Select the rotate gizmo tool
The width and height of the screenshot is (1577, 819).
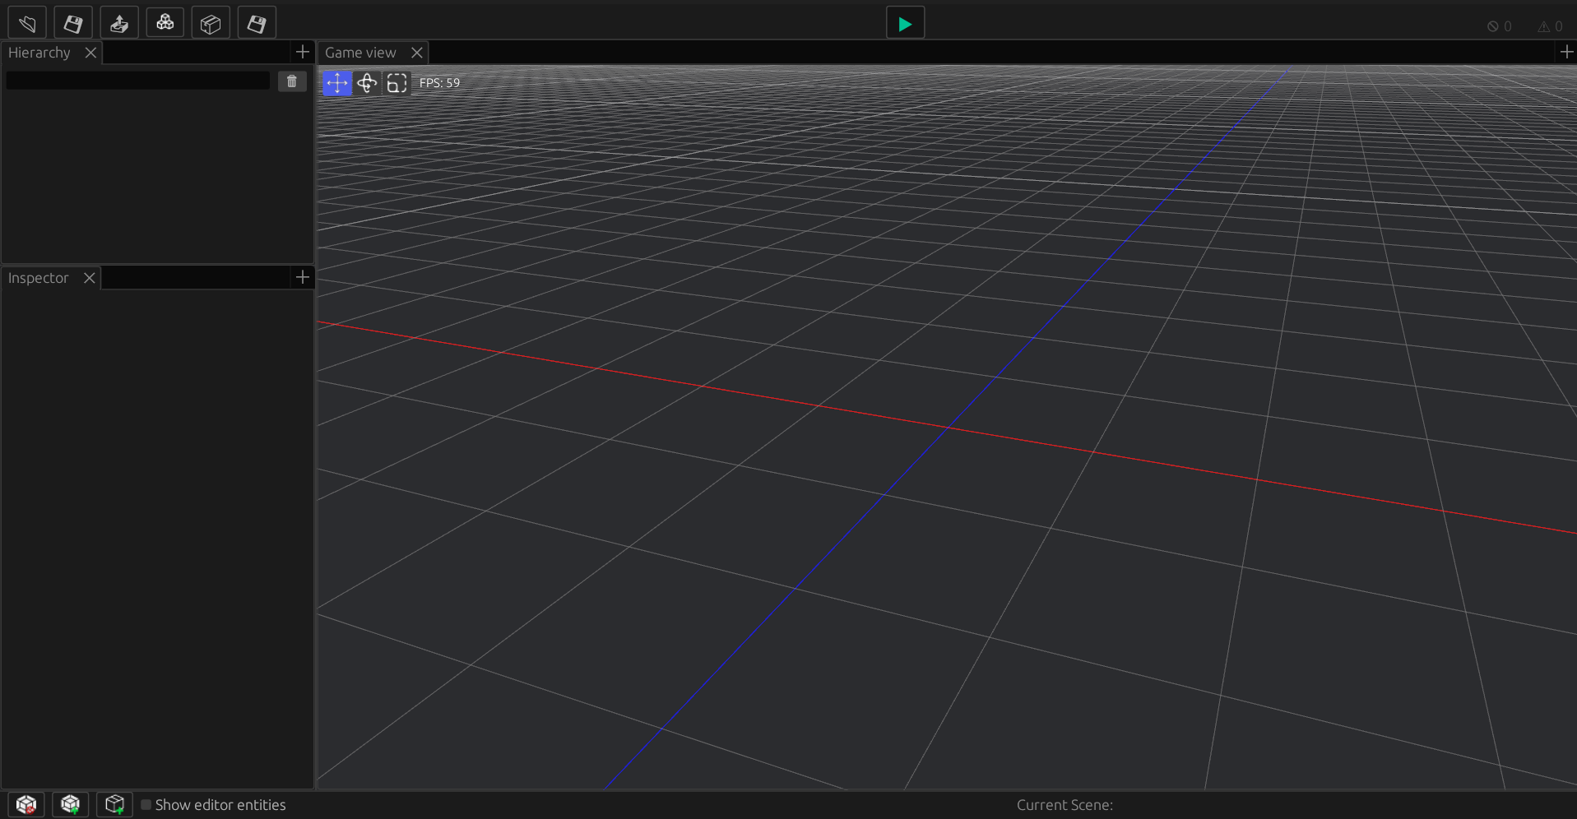[367, 83]
